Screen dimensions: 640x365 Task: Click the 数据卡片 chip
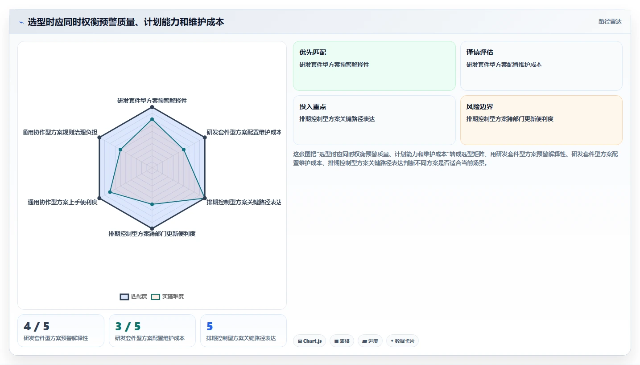[x=402, y=341]
